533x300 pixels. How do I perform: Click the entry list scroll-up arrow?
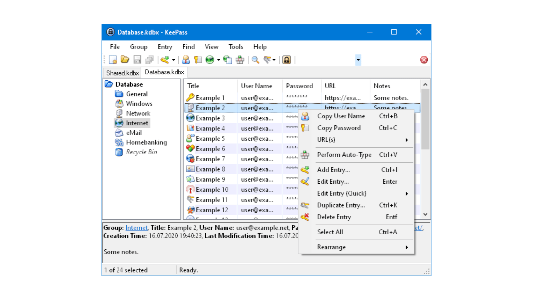point(425,85)
